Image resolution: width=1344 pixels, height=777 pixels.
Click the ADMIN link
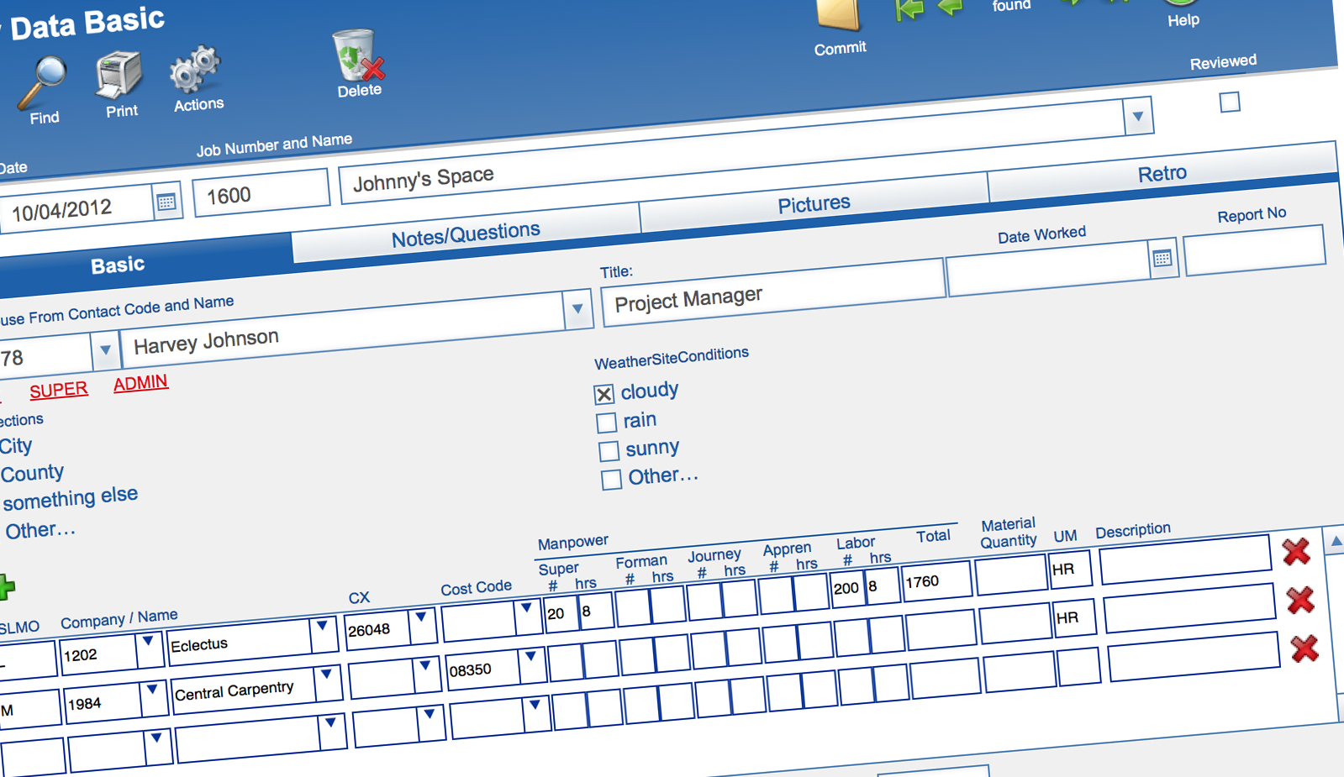(x=140, y=383)
